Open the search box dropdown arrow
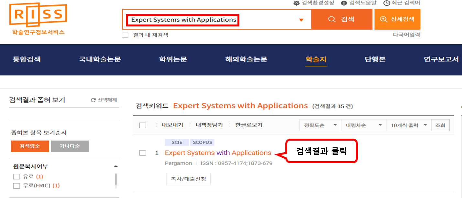Image resolution: width=462 pixels, height=198 pixels. pos(301,20)
